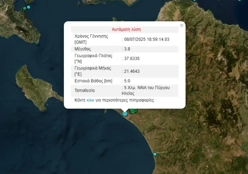Click the 'Χρόνος Γέννησης [GMT]' label

point(91,39)
